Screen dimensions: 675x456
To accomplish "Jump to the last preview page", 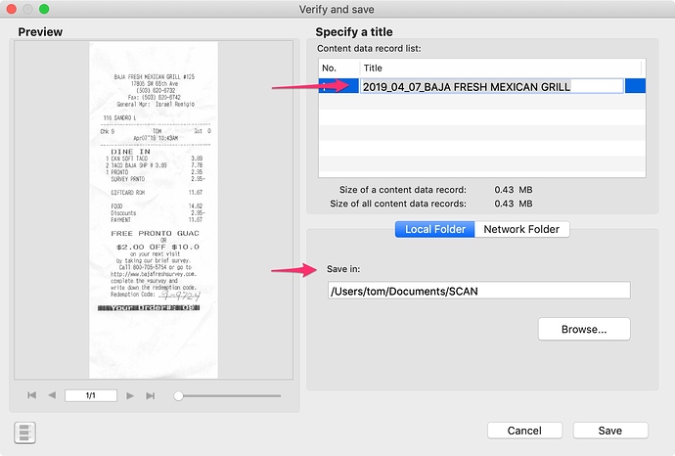I will 151,395.
